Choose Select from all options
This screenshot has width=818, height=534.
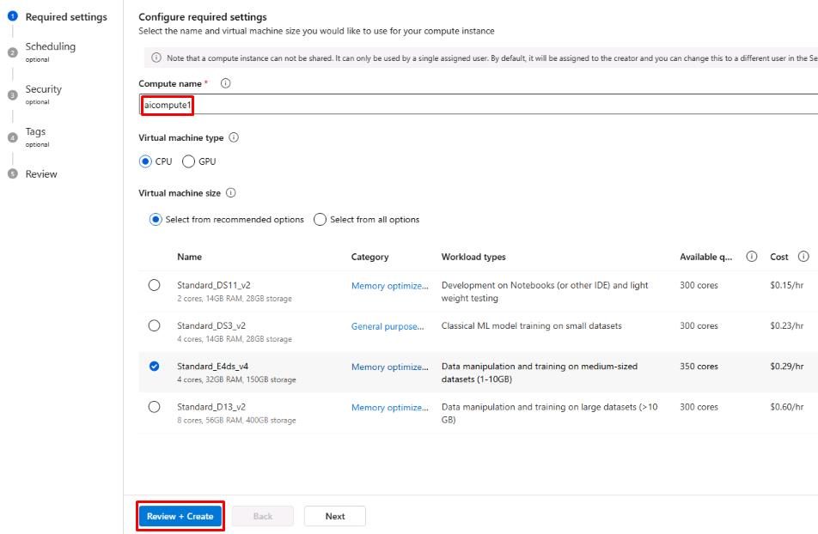tap(320, 220)
